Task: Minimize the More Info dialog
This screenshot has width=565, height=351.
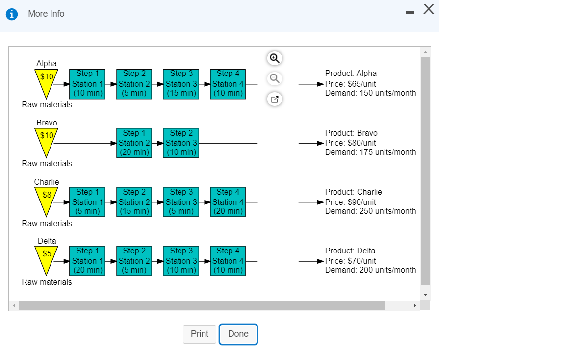Action: pyautogui.click(x=410, y=13)
